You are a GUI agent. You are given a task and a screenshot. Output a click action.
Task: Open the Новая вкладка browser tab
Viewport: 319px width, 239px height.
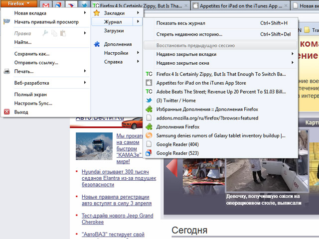(x=305, y=5)
